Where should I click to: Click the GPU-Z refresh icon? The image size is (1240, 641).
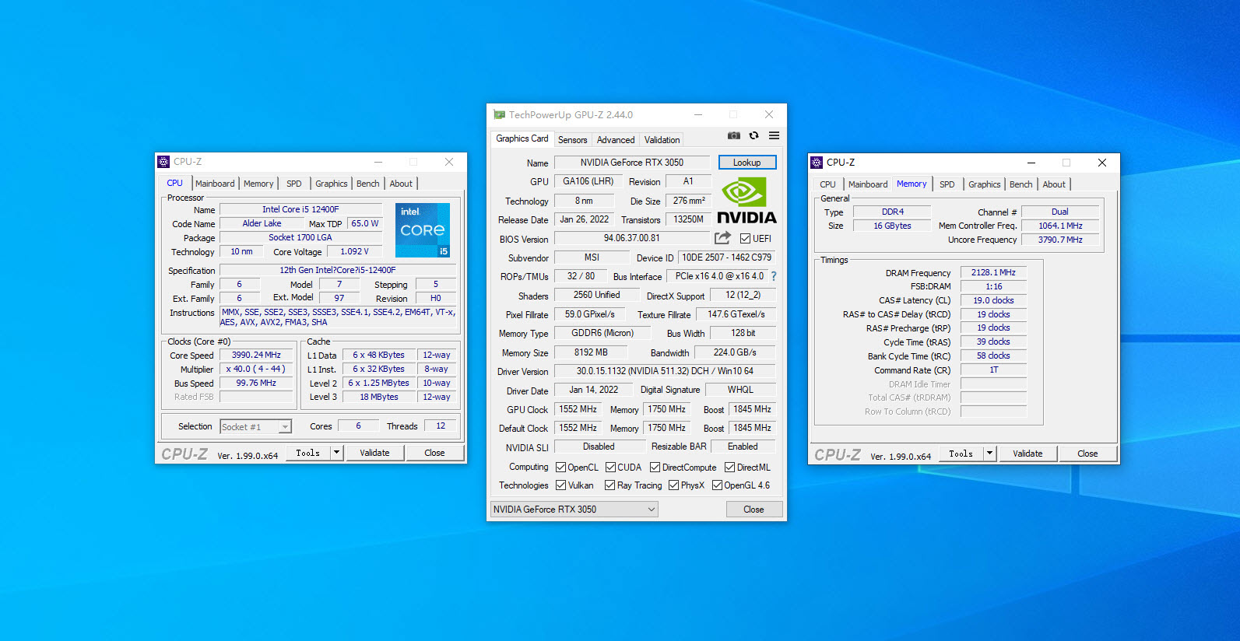(x=753, y=135)
